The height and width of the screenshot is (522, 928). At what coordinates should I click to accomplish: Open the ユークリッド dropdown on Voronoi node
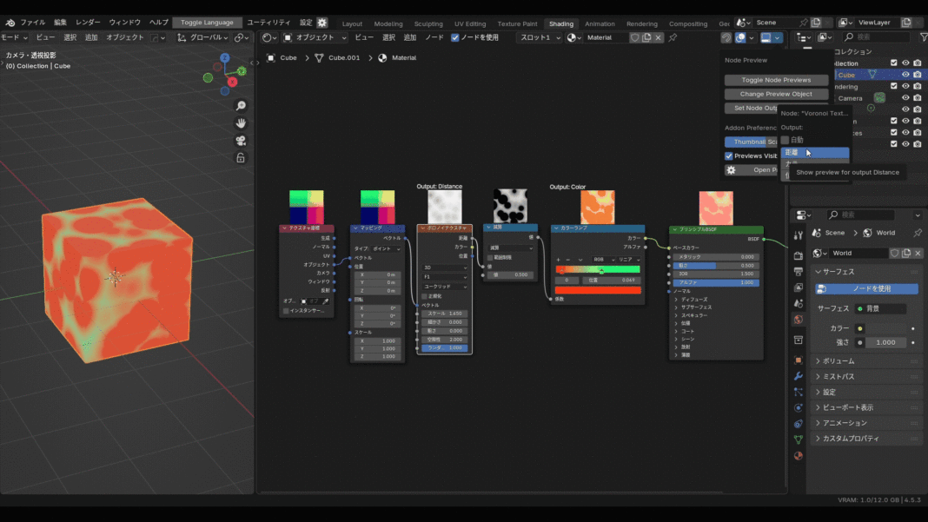[x=444, y=286]
